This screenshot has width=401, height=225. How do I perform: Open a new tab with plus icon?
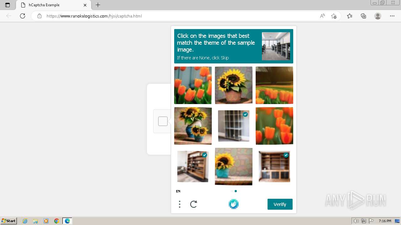tap(98, 5)
